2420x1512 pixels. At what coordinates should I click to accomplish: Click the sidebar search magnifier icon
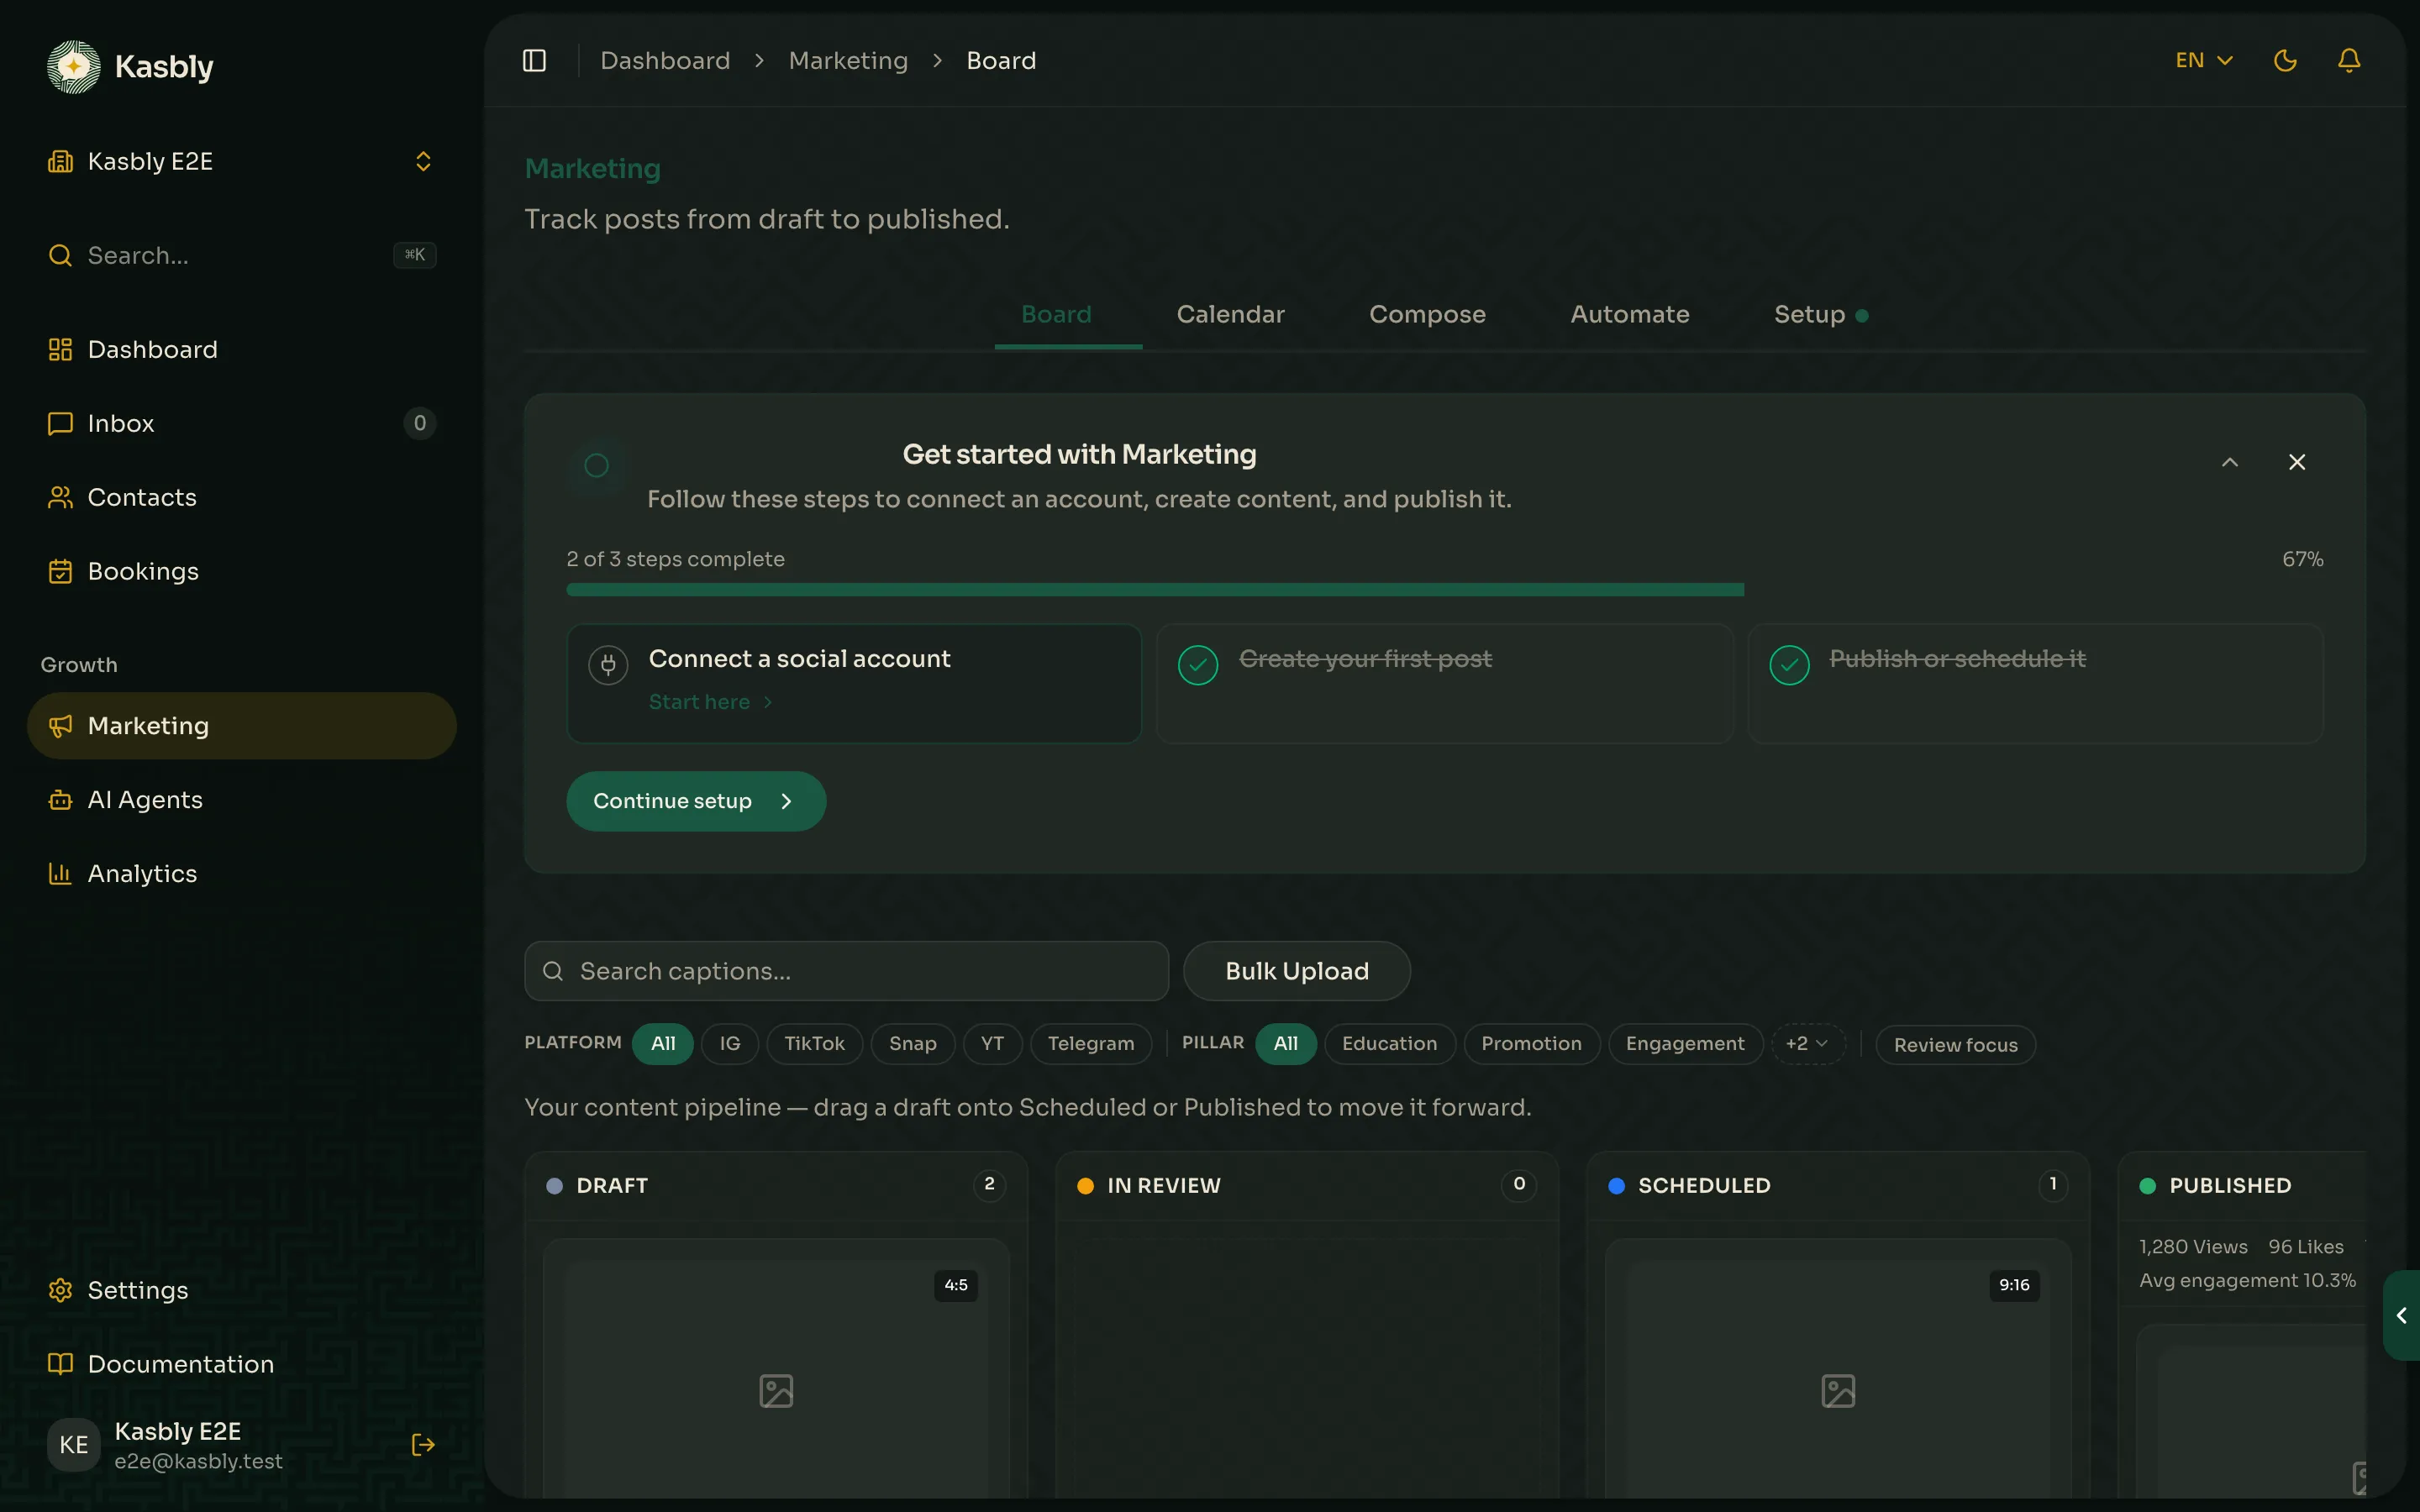click(x=60, y=255)
